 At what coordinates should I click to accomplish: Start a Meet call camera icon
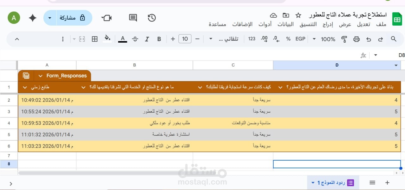pos(107,18)
